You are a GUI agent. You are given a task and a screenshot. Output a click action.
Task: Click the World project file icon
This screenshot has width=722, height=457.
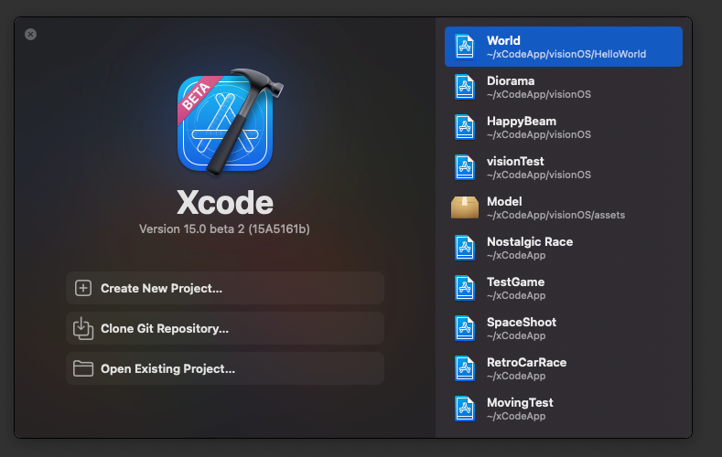465,47
